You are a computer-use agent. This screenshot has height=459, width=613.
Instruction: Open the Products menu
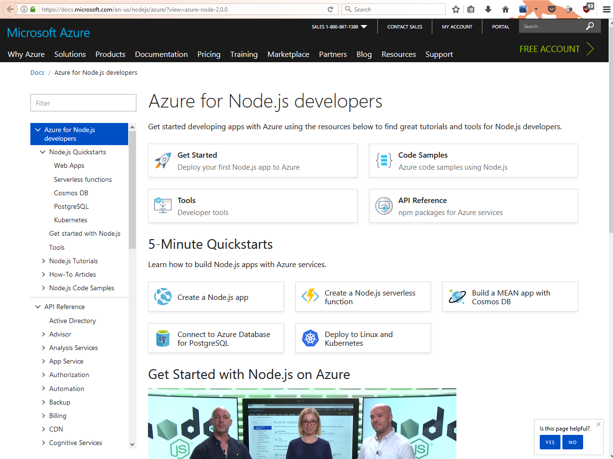tap(110, 54)
